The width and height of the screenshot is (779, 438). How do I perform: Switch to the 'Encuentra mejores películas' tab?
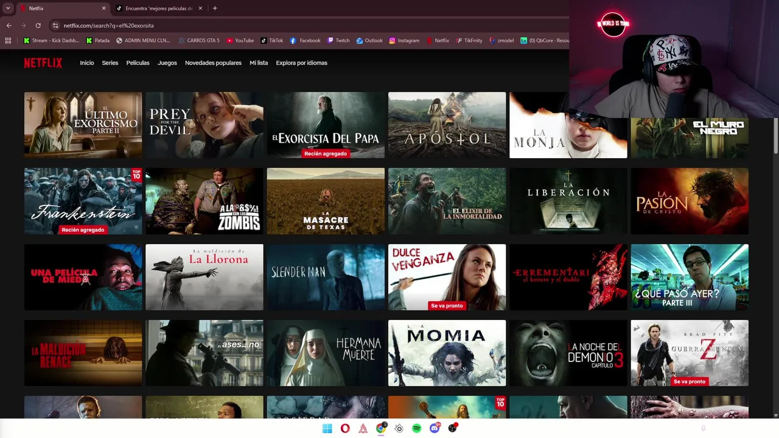click(x=159, y=9)
